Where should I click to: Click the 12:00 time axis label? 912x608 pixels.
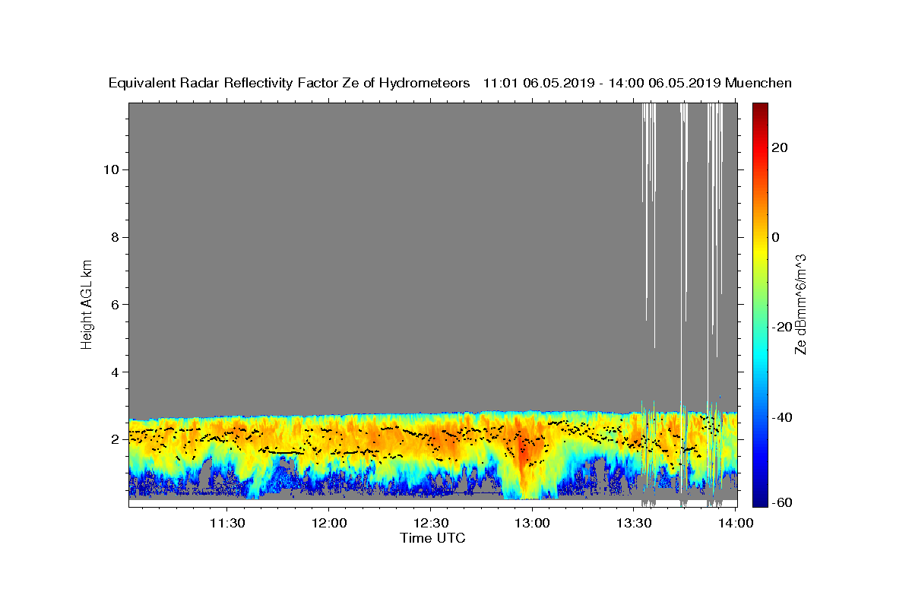pos(329,523)
